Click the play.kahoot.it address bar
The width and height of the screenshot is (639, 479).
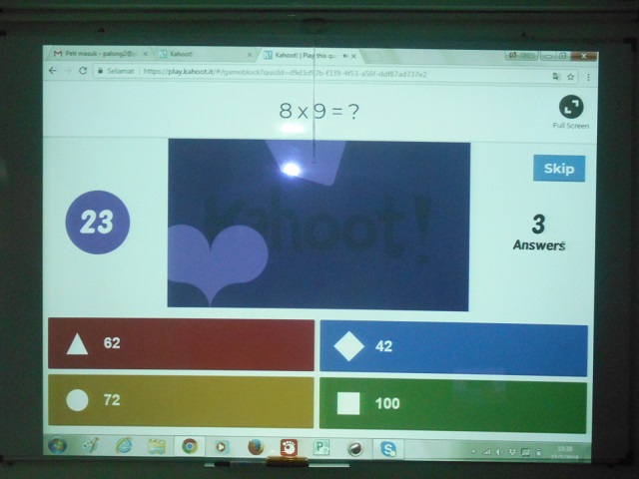[300, 73]
